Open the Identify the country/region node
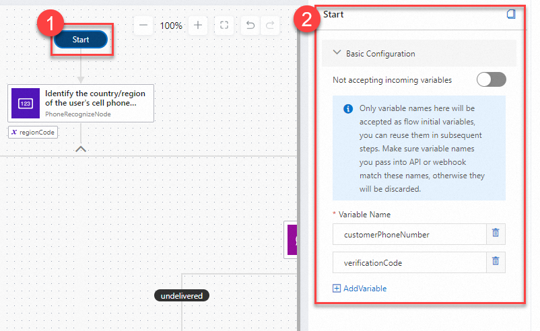Viewport: 540px width, 331px height. tap(81, 103)
